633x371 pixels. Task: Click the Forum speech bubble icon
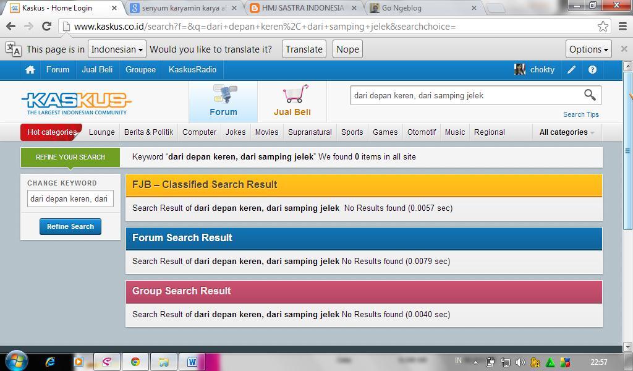(225, 94)
